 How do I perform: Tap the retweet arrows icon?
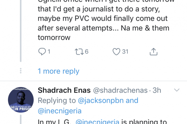79,52
